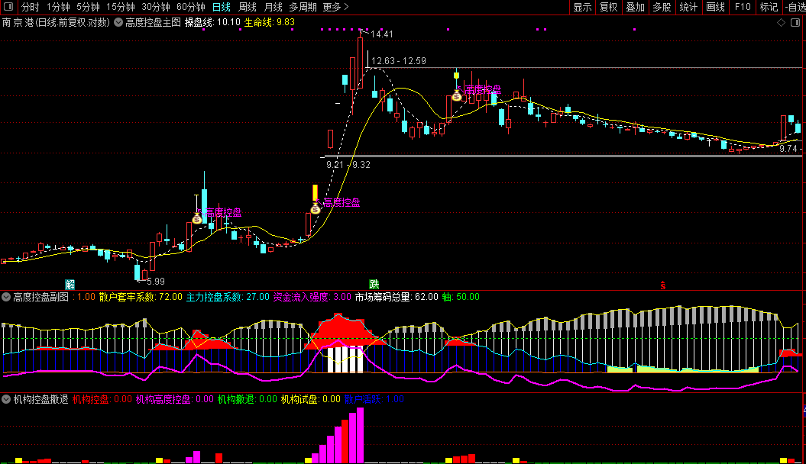Open the 更多 periods menu
The width and height of the screenshot is (806, 464).
[335, 7]
